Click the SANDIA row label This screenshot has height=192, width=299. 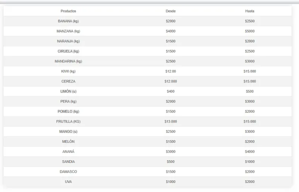point(68,161)
